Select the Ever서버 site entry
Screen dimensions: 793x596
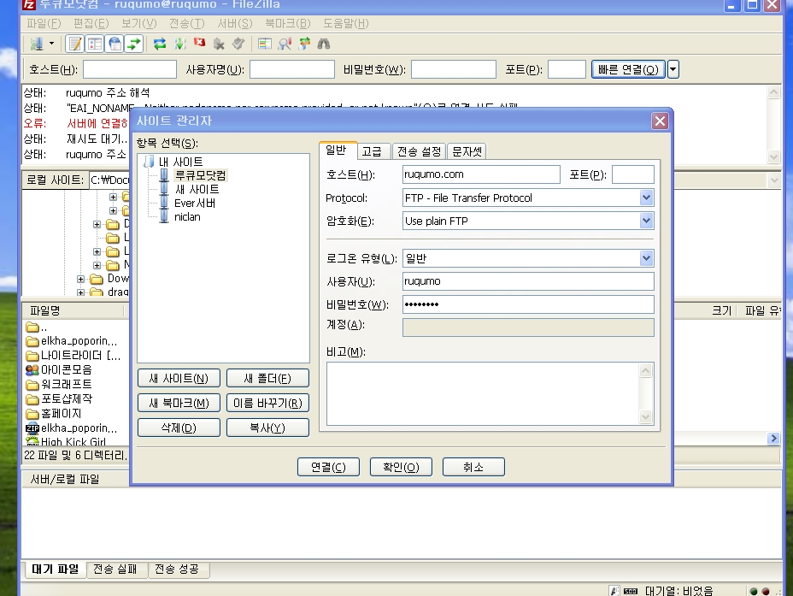tap(195, 203)
